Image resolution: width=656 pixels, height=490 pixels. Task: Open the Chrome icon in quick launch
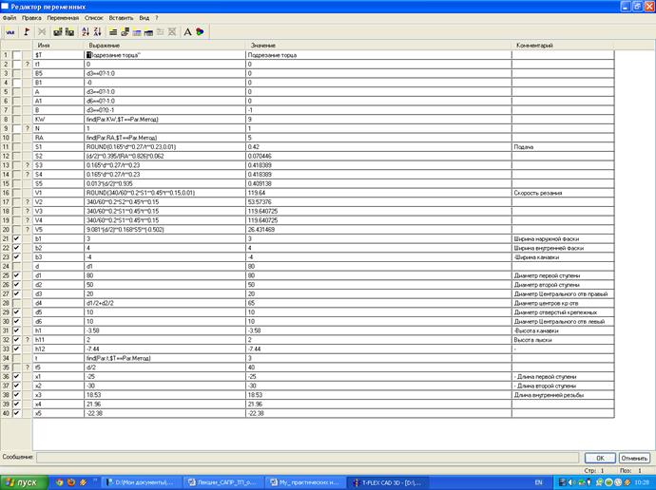(x=59, y=482)
